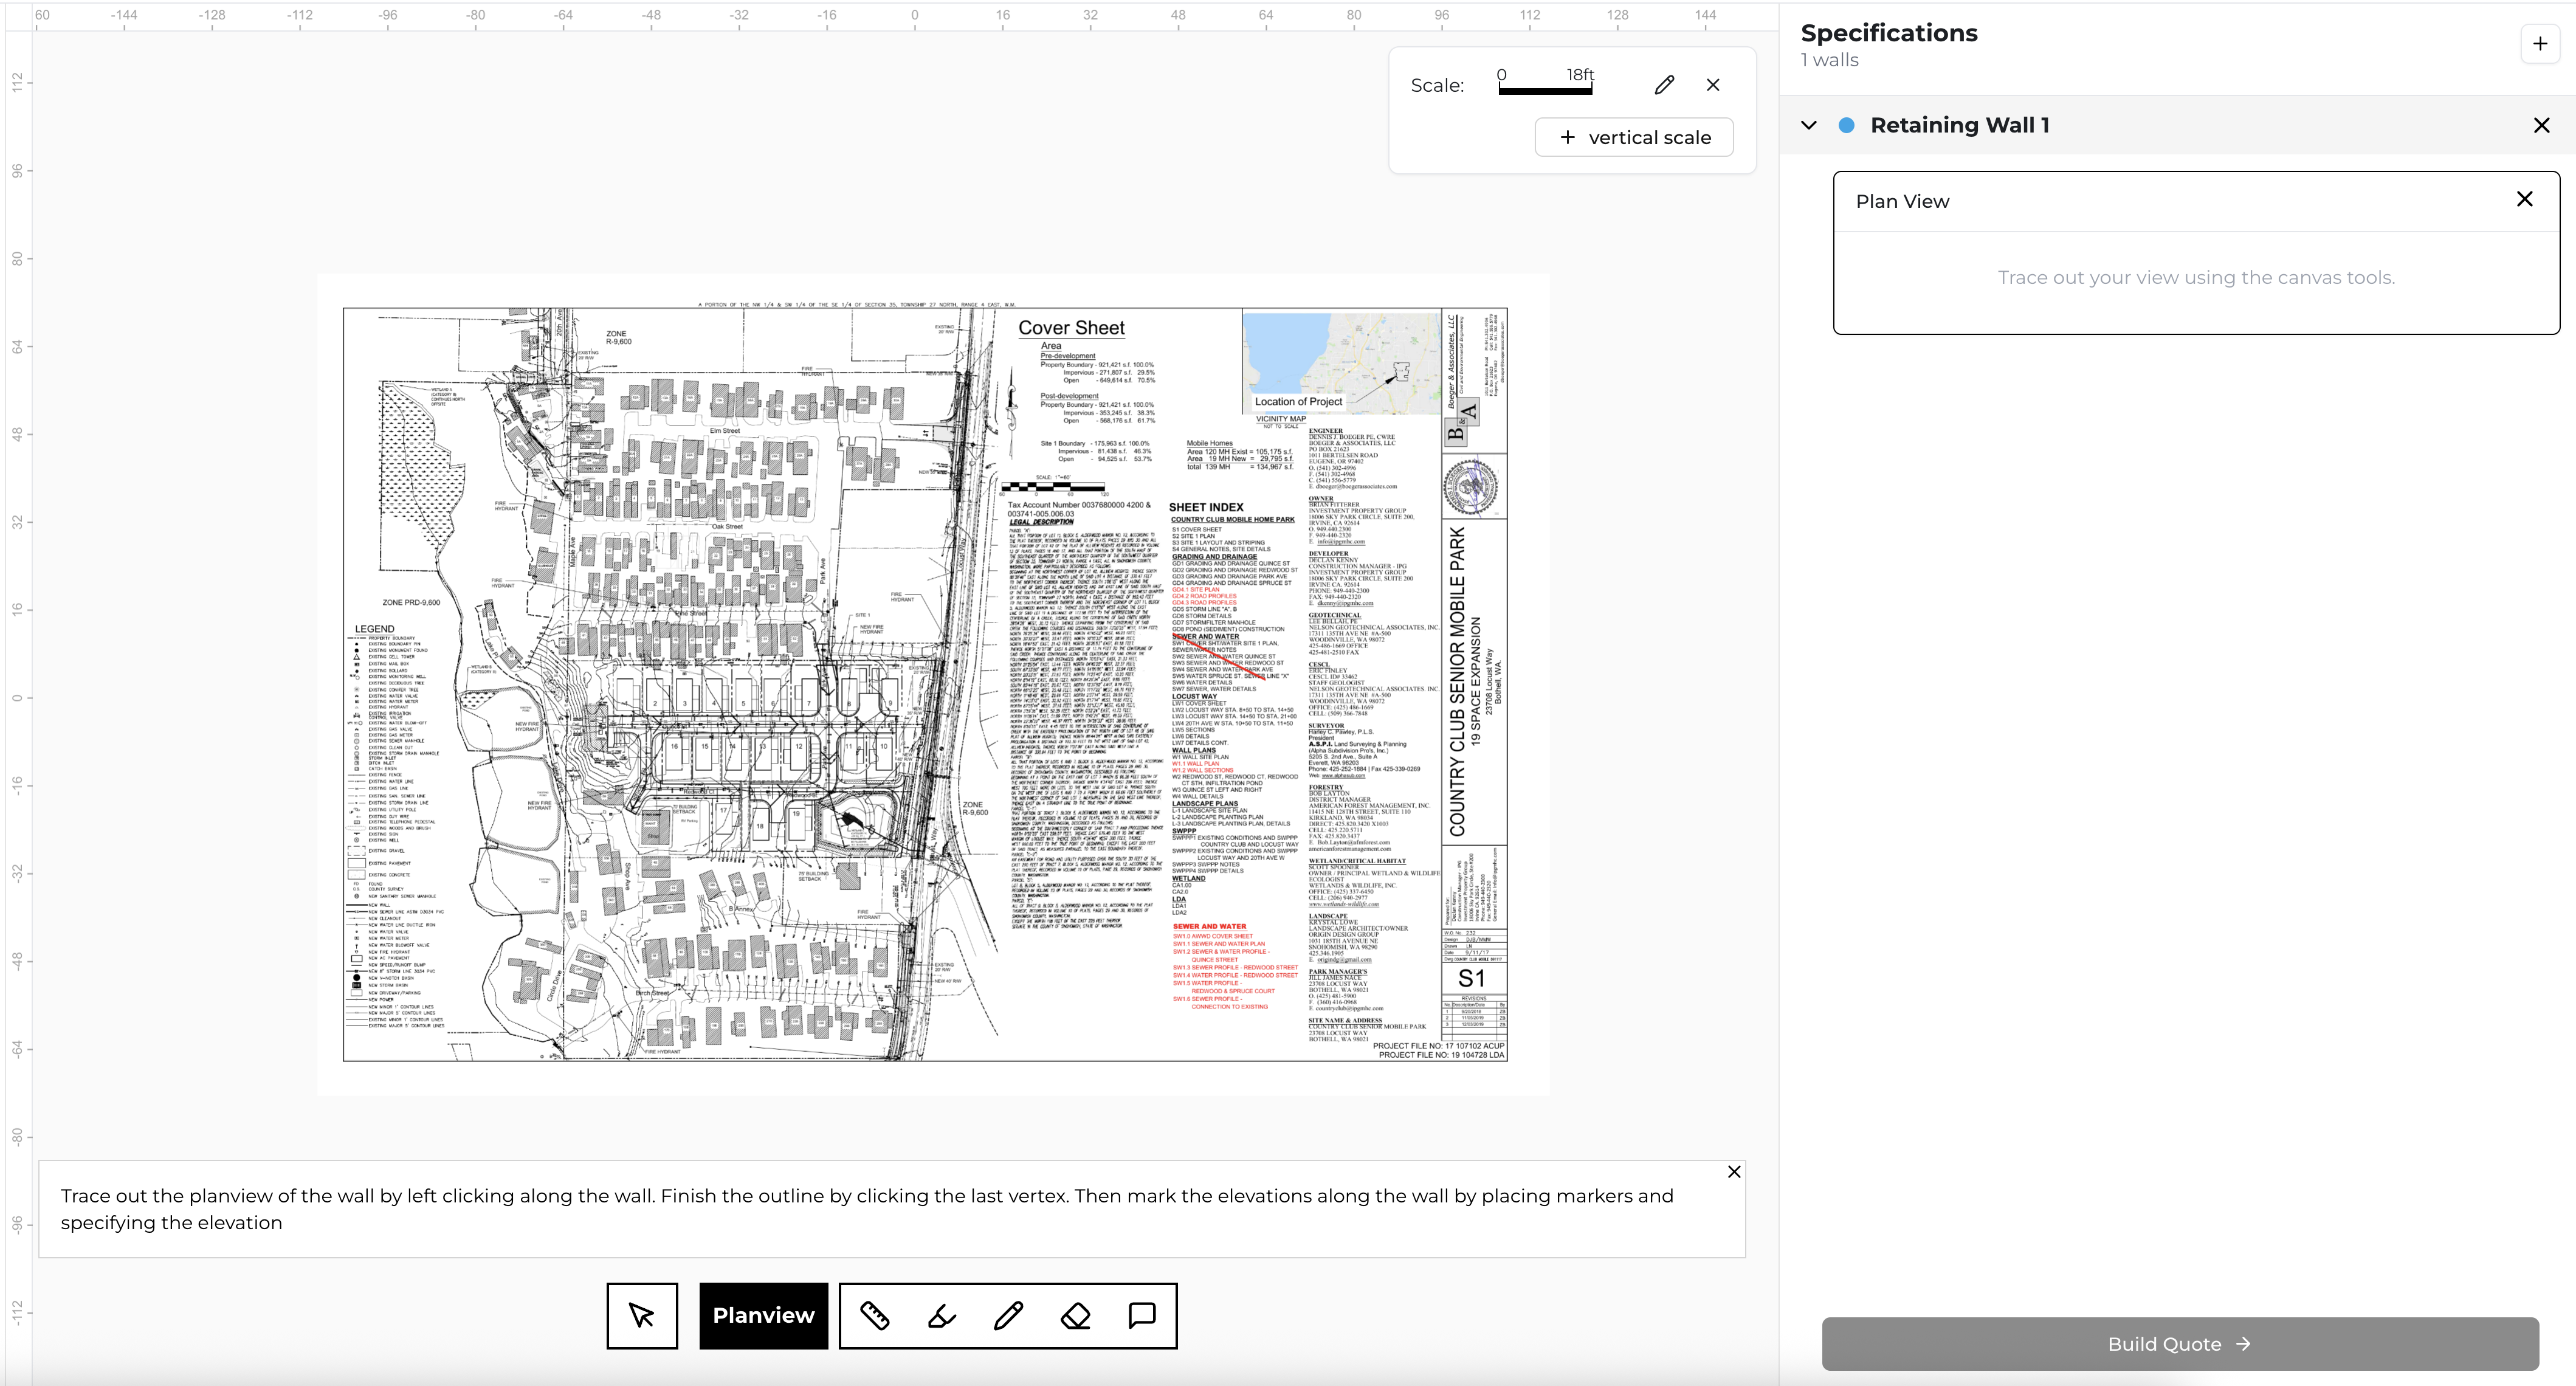Remove Retaining Wall 1 with its X
The image size is (2576, 1386).
pyautogui.click(x=2541, y=125)
